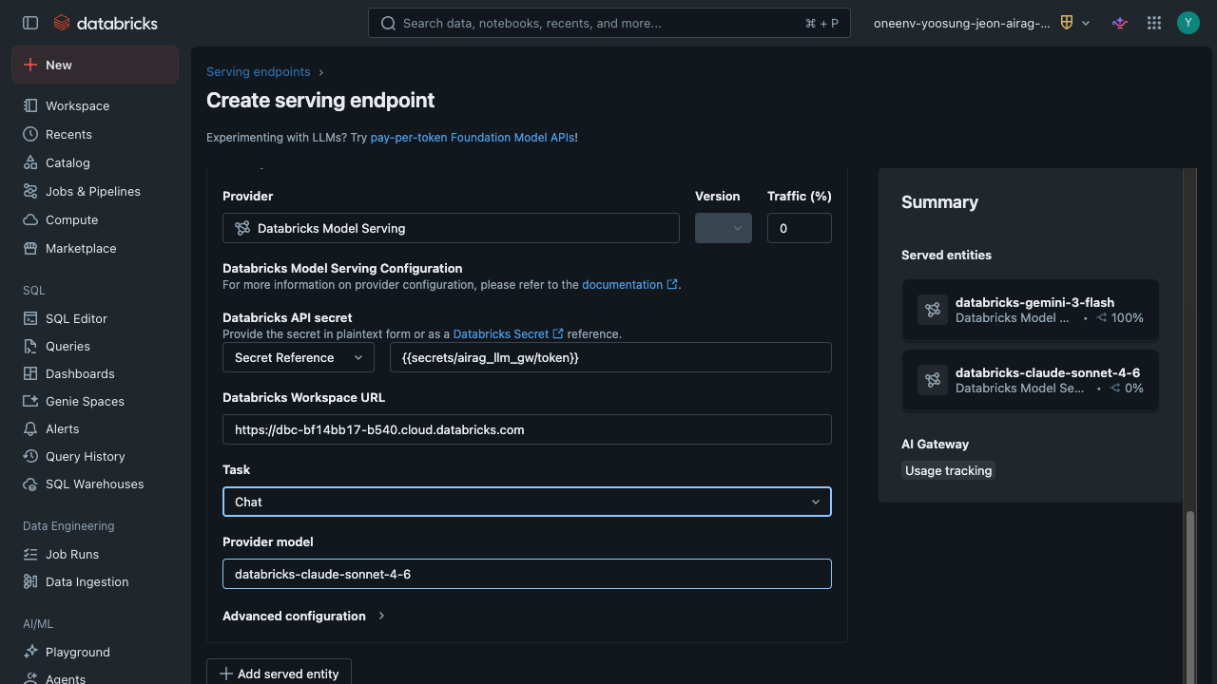This screenshot has width=1217, height=684.
Task: Click the Traffic percentage field
Action: (800, 228)
